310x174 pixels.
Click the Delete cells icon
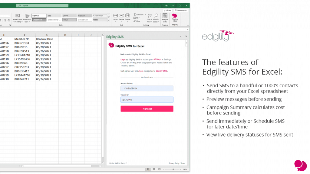[x=121, y=17]
